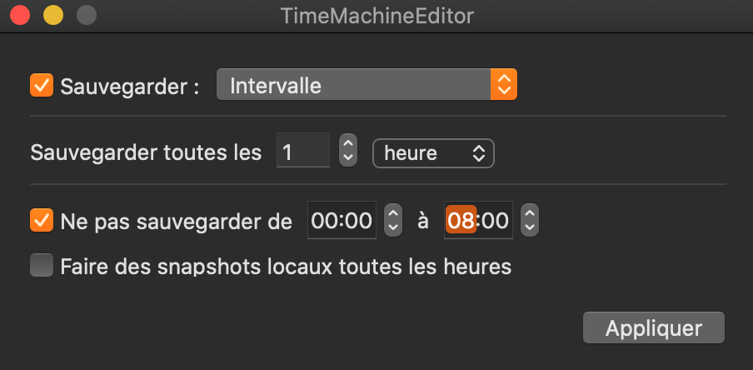Enable Faire des snapshots locaux checkbox
The width and height of the screenshot is (753, 370).
pyautogui.click(x=42, y=267)
